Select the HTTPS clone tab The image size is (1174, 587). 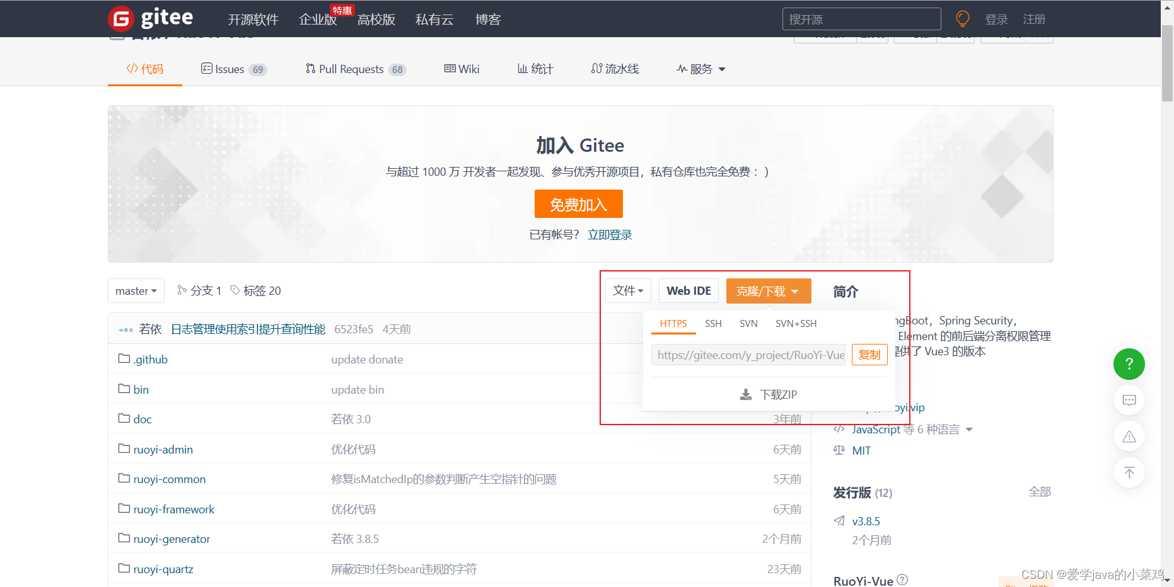[x=673, y=323]
